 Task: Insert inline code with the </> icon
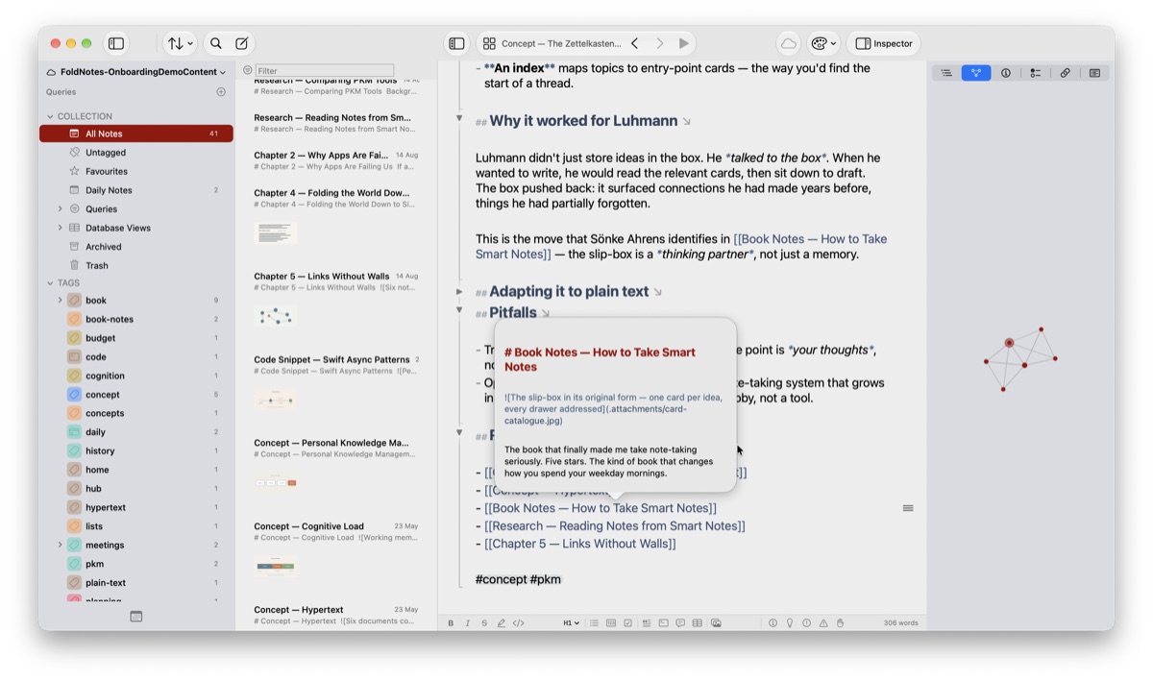(519, 623)
